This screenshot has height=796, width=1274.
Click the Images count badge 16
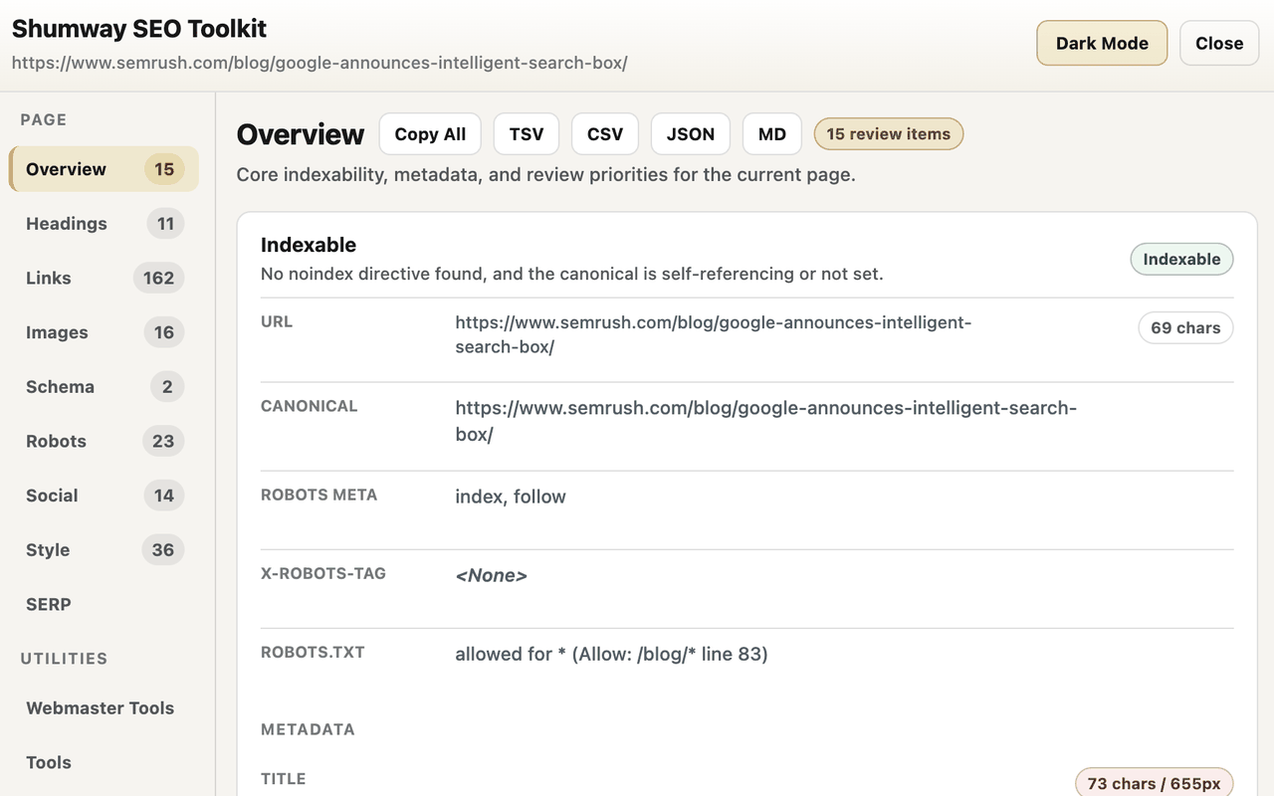[x=164, y=332]
